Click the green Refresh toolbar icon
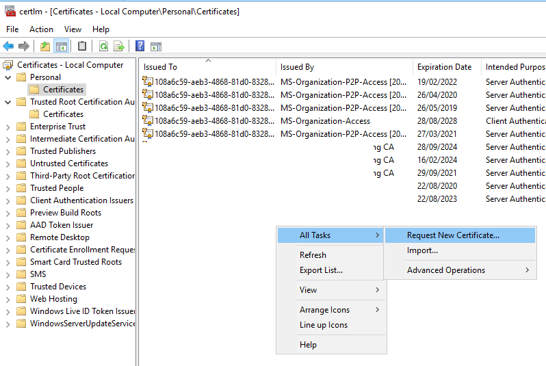 103,46
